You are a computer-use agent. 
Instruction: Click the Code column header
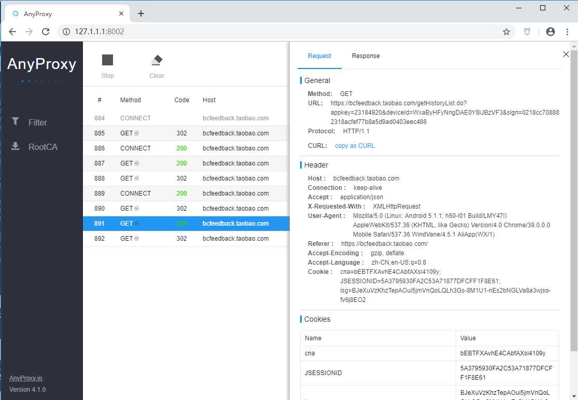coord(182,100)
